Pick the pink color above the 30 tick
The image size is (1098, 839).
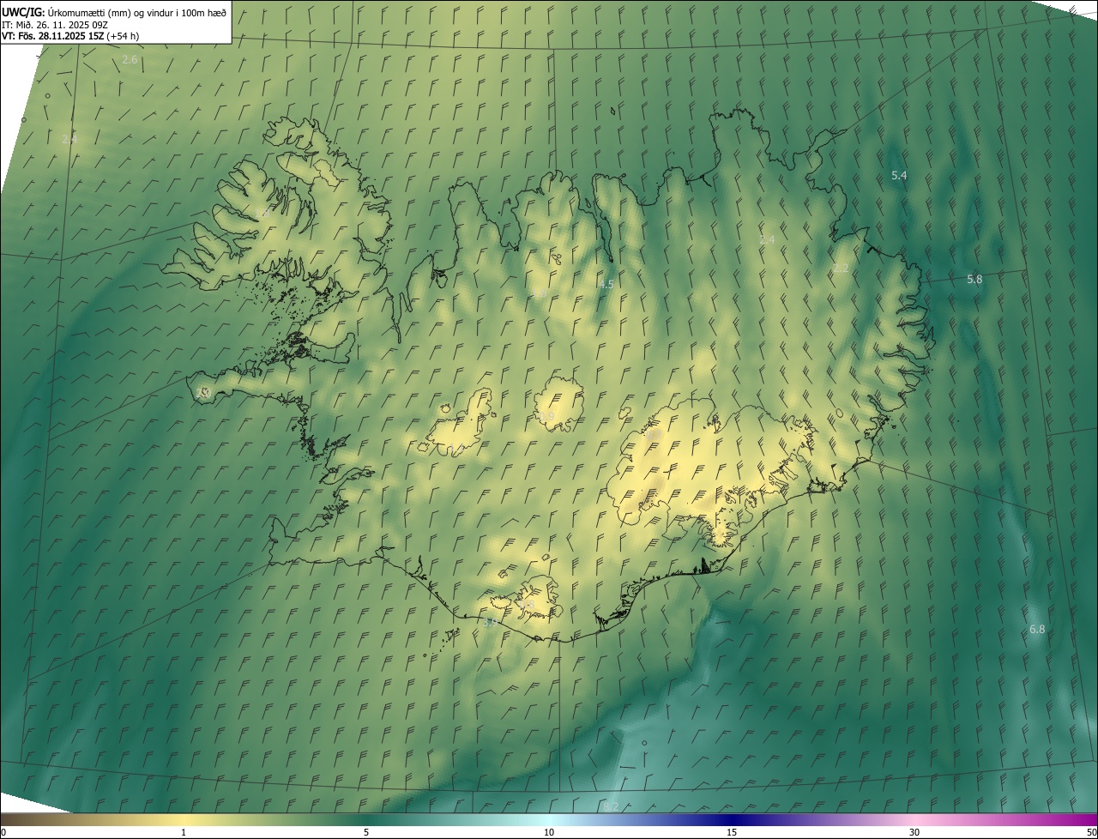(x=914, y=819)
